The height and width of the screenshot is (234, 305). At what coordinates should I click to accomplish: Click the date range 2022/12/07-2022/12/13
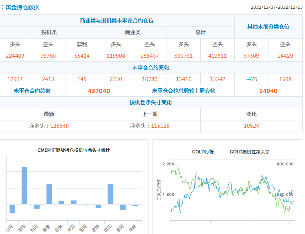point(277,7)
